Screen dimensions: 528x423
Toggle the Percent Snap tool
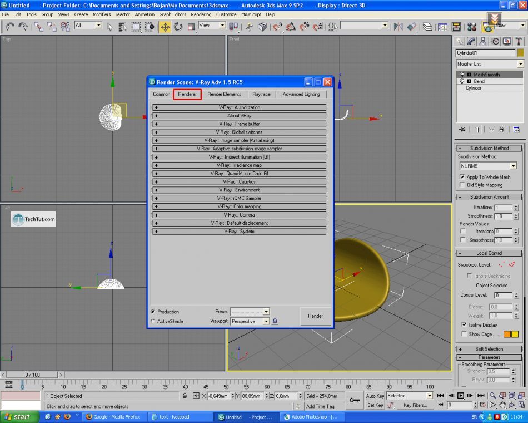(x=305, y=27)
